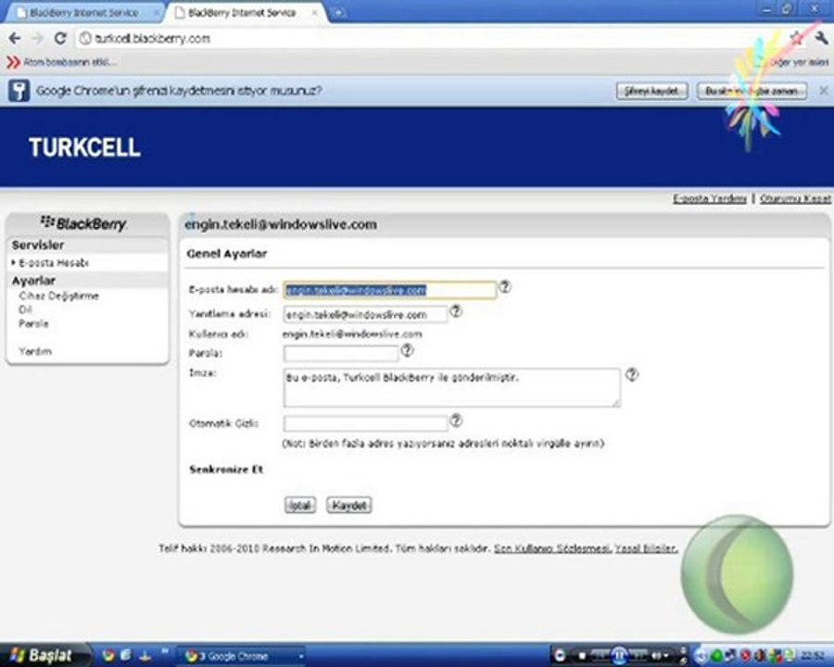Select the second BlackBerry Internet Service tab
This screenshot has width=834, height=667.
pos(243,13)
